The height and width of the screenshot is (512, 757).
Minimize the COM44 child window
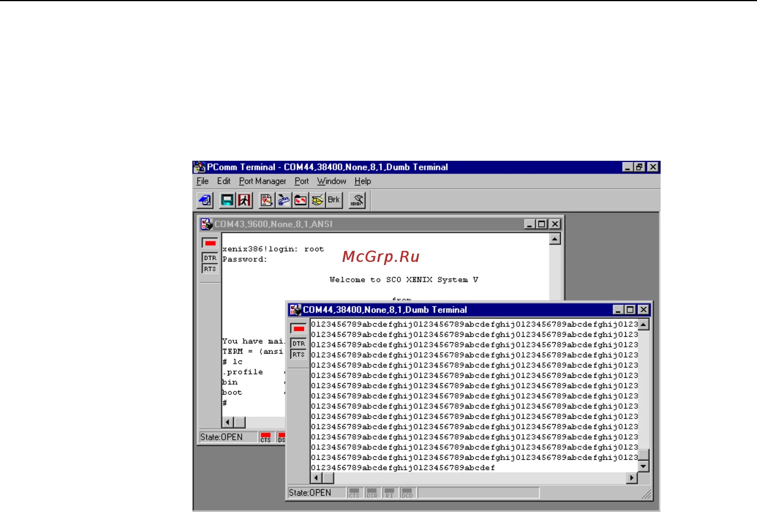click(x=618, y=310)
